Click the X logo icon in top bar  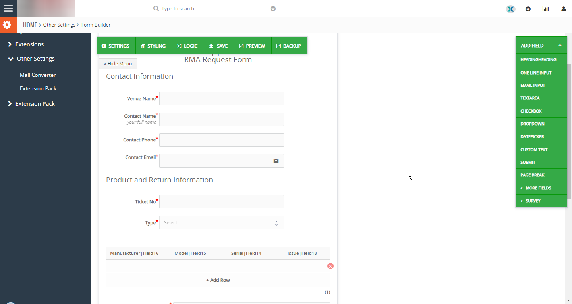510,9
